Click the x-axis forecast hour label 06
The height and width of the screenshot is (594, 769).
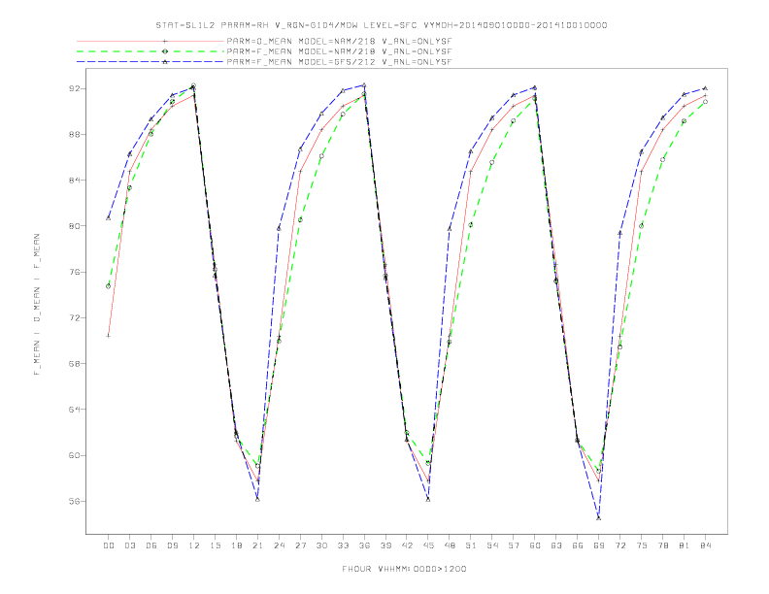coord(151,545)
